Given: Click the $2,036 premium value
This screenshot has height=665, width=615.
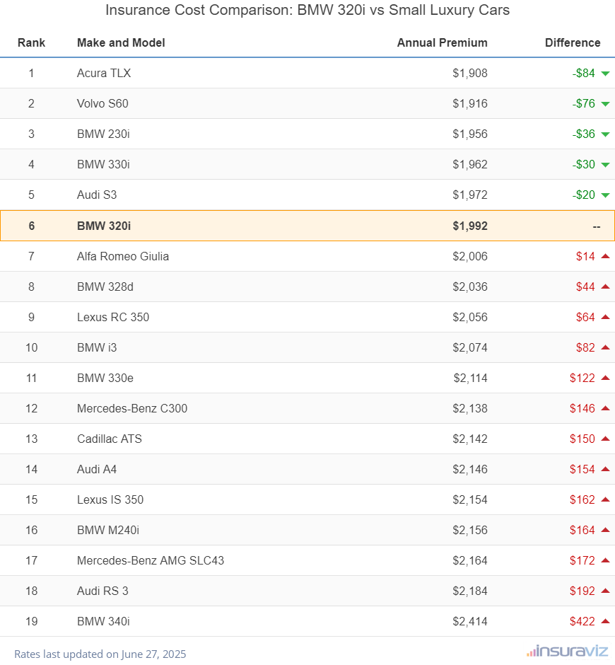Looking at the screenshot, I should [x=470, y=287].
